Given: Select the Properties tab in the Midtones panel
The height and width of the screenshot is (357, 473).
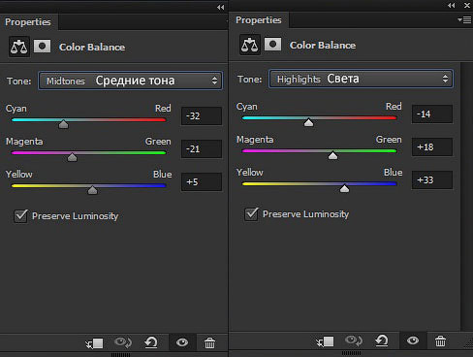Looking at the screenshot, I should pyautogui.click(x=28, y=22).
